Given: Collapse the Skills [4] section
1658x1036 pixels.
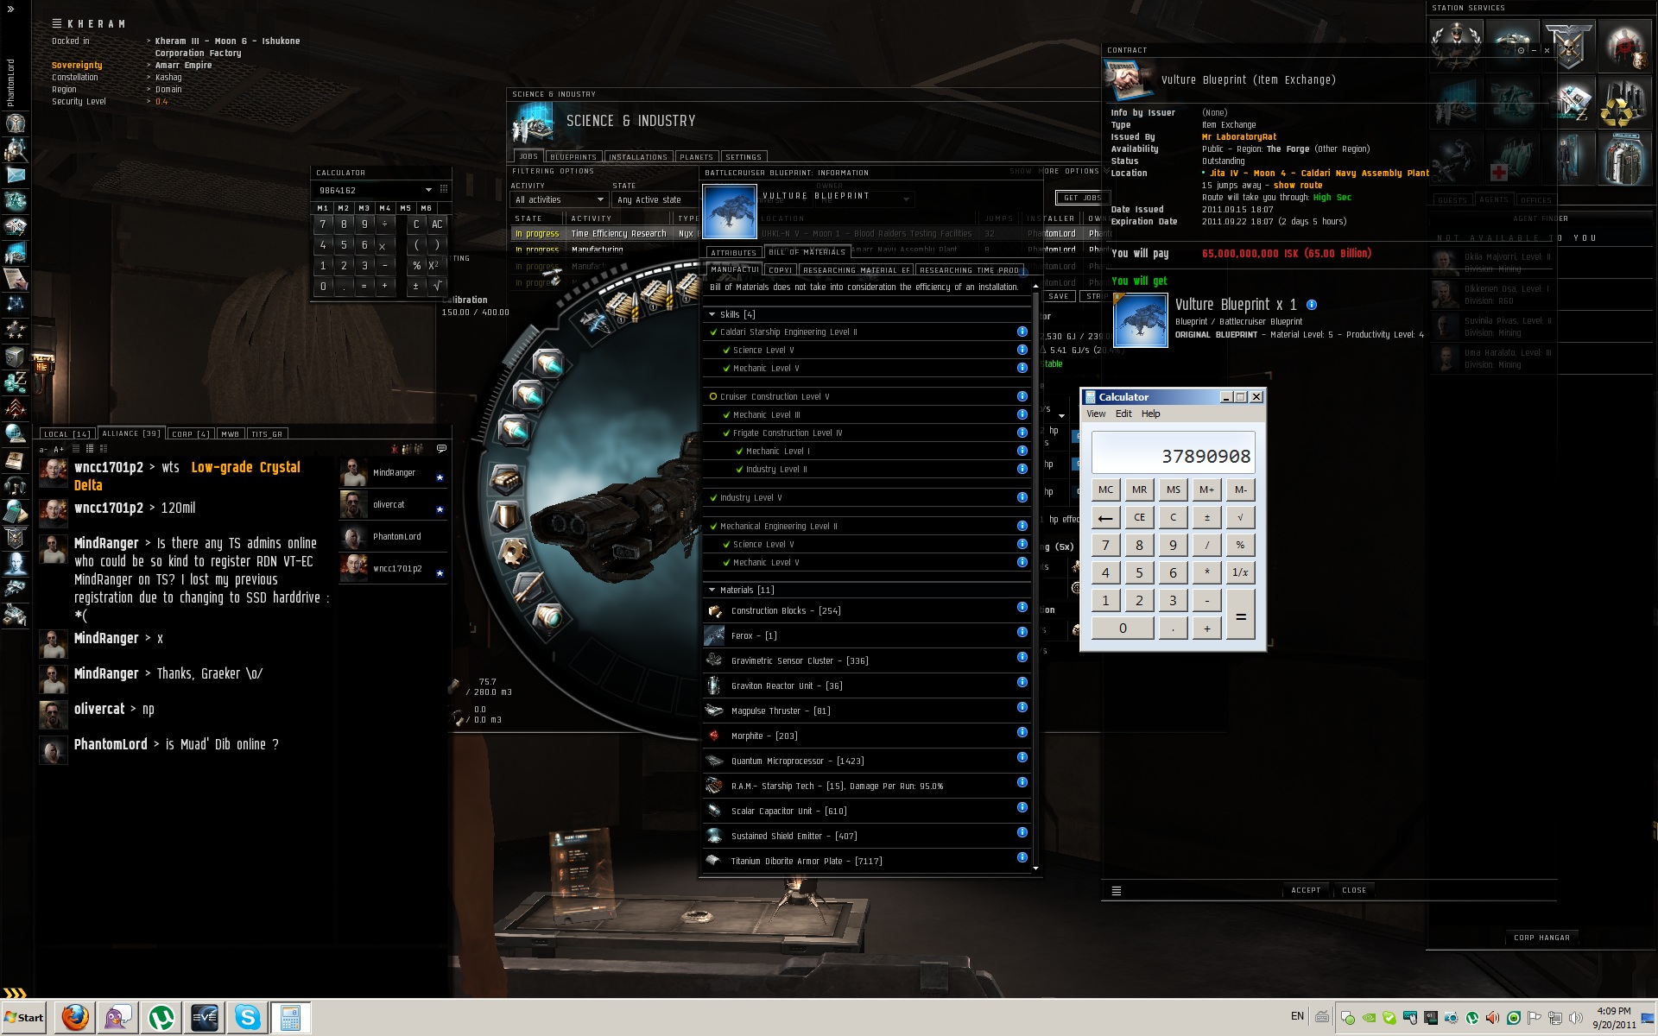Looking at the screenshot, I should pos(712,315).
